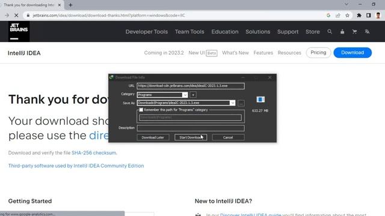Click the blue Download button
This screenshot has height=216, width=385.
[x=353, y=53]
